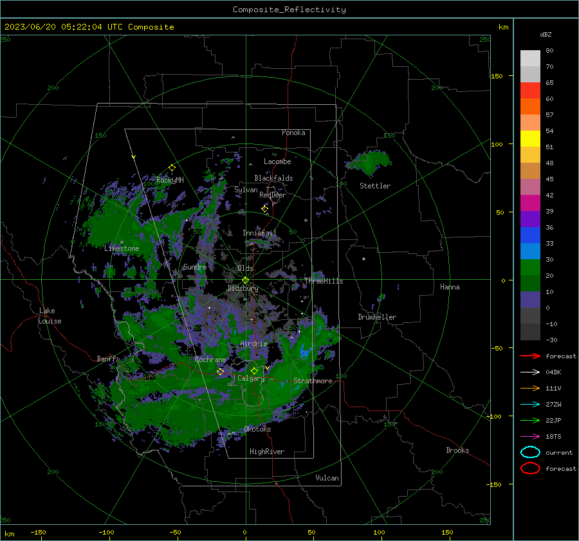Click the Sundre town label

click(x=195, y=267)
